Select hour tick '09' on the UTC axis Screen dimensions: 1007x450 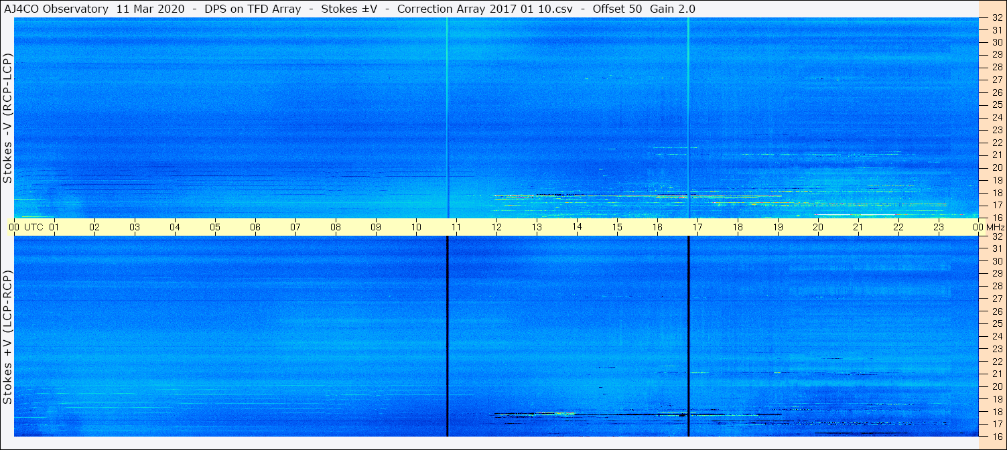coord(376,227)
